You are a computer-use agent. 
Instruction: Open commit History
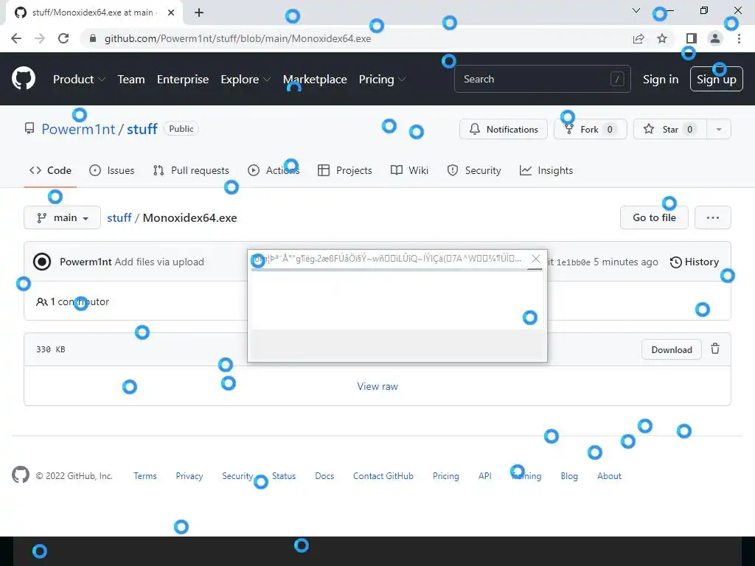(x=695, y=262)
